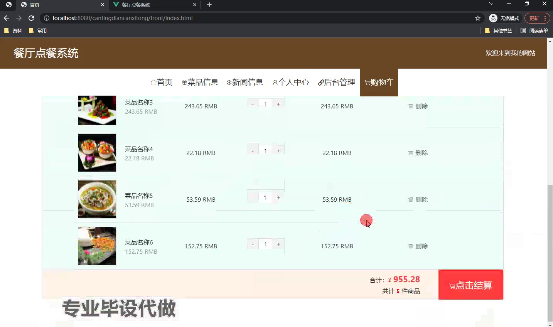Click the 菜品名称4 dish name
The width and height of the screenshot is (553, 327).
[139, 149]
